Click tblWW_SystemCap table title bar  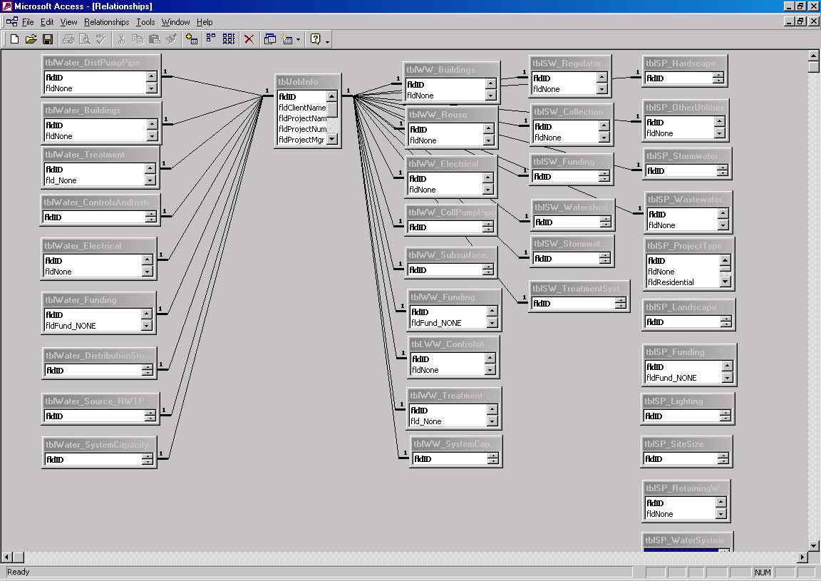click(456, 443)
